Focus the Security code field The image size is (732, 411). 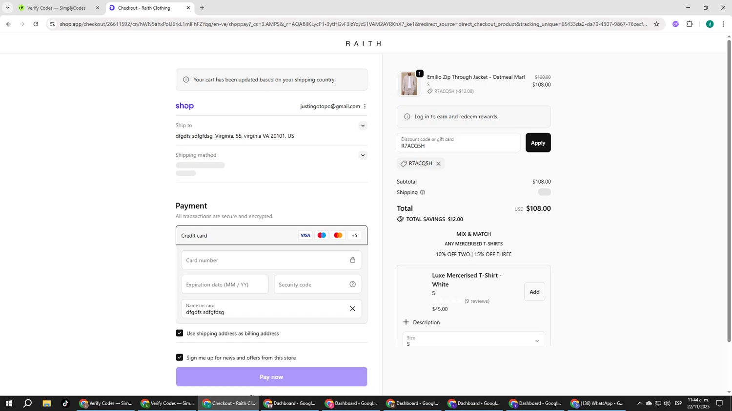(318, 284)
